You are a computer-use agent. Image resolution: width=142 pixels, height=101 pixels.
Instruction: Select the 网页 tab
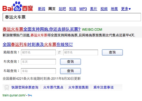52,9
